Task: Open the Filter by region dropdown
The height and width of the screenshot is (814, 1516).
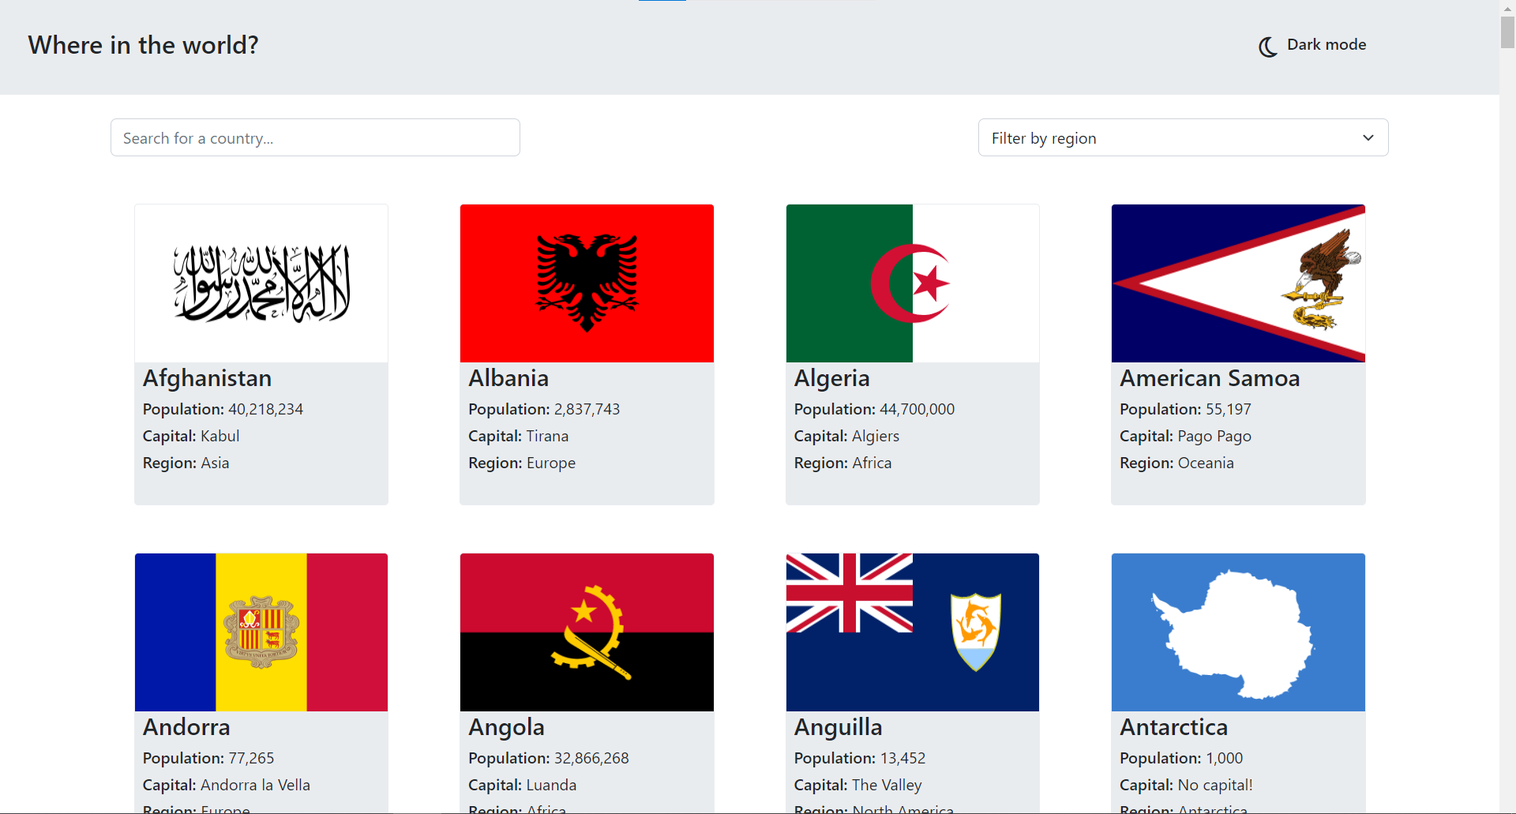Action: tap(1182, 138)
